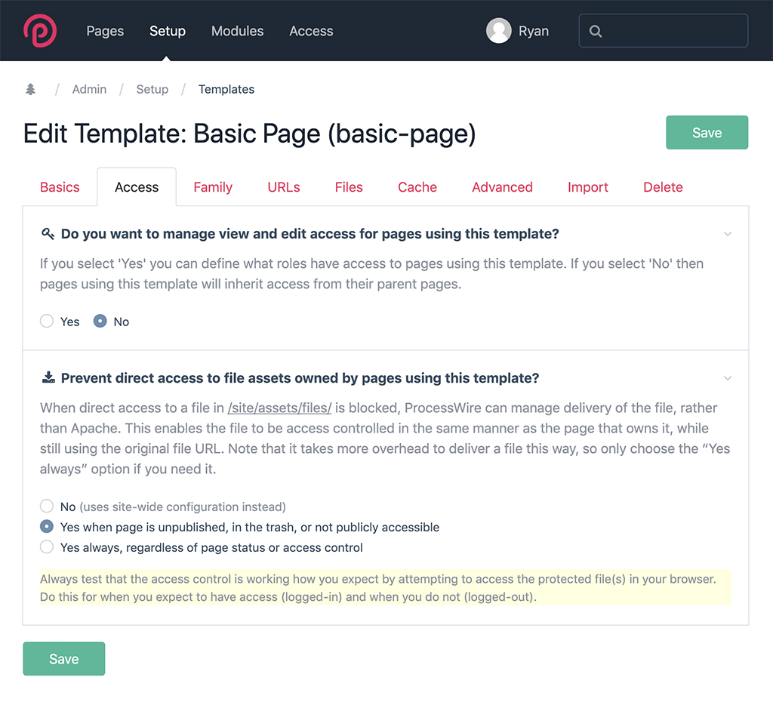The image size is (773, 702).
Task: Go to Setup breadcrumb link
Action: pyautogui.click(x=152, y=89)
